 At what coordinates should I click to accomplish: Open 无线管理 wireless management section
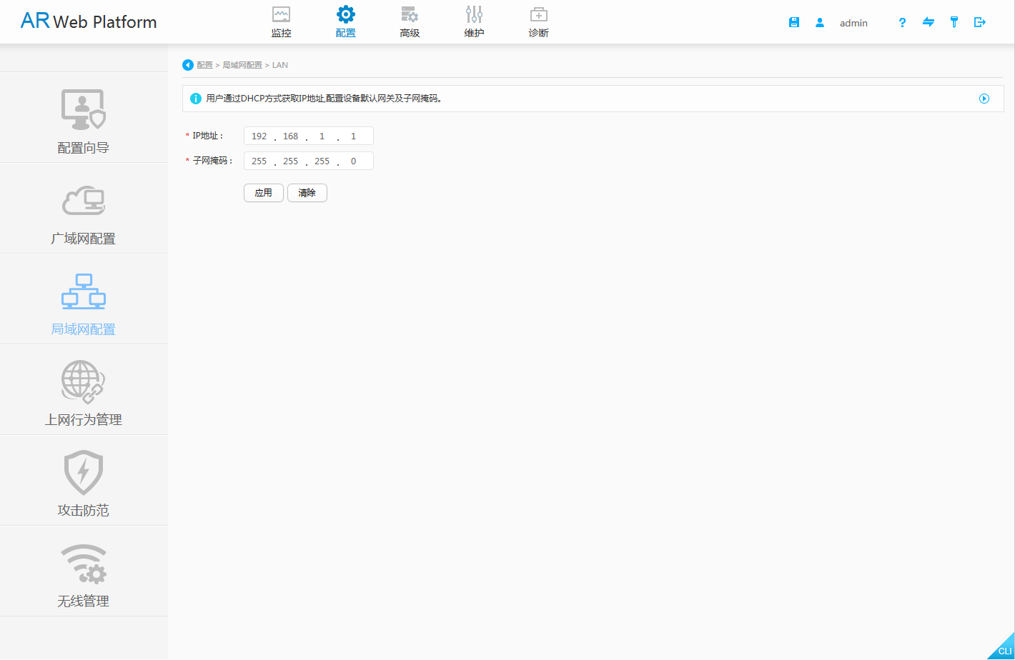coord(84,571)
